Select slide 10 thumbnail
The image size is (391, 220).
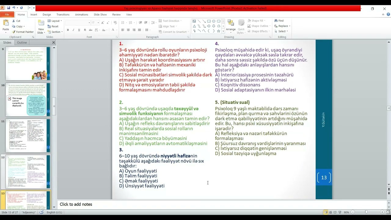tap(28, 100)
